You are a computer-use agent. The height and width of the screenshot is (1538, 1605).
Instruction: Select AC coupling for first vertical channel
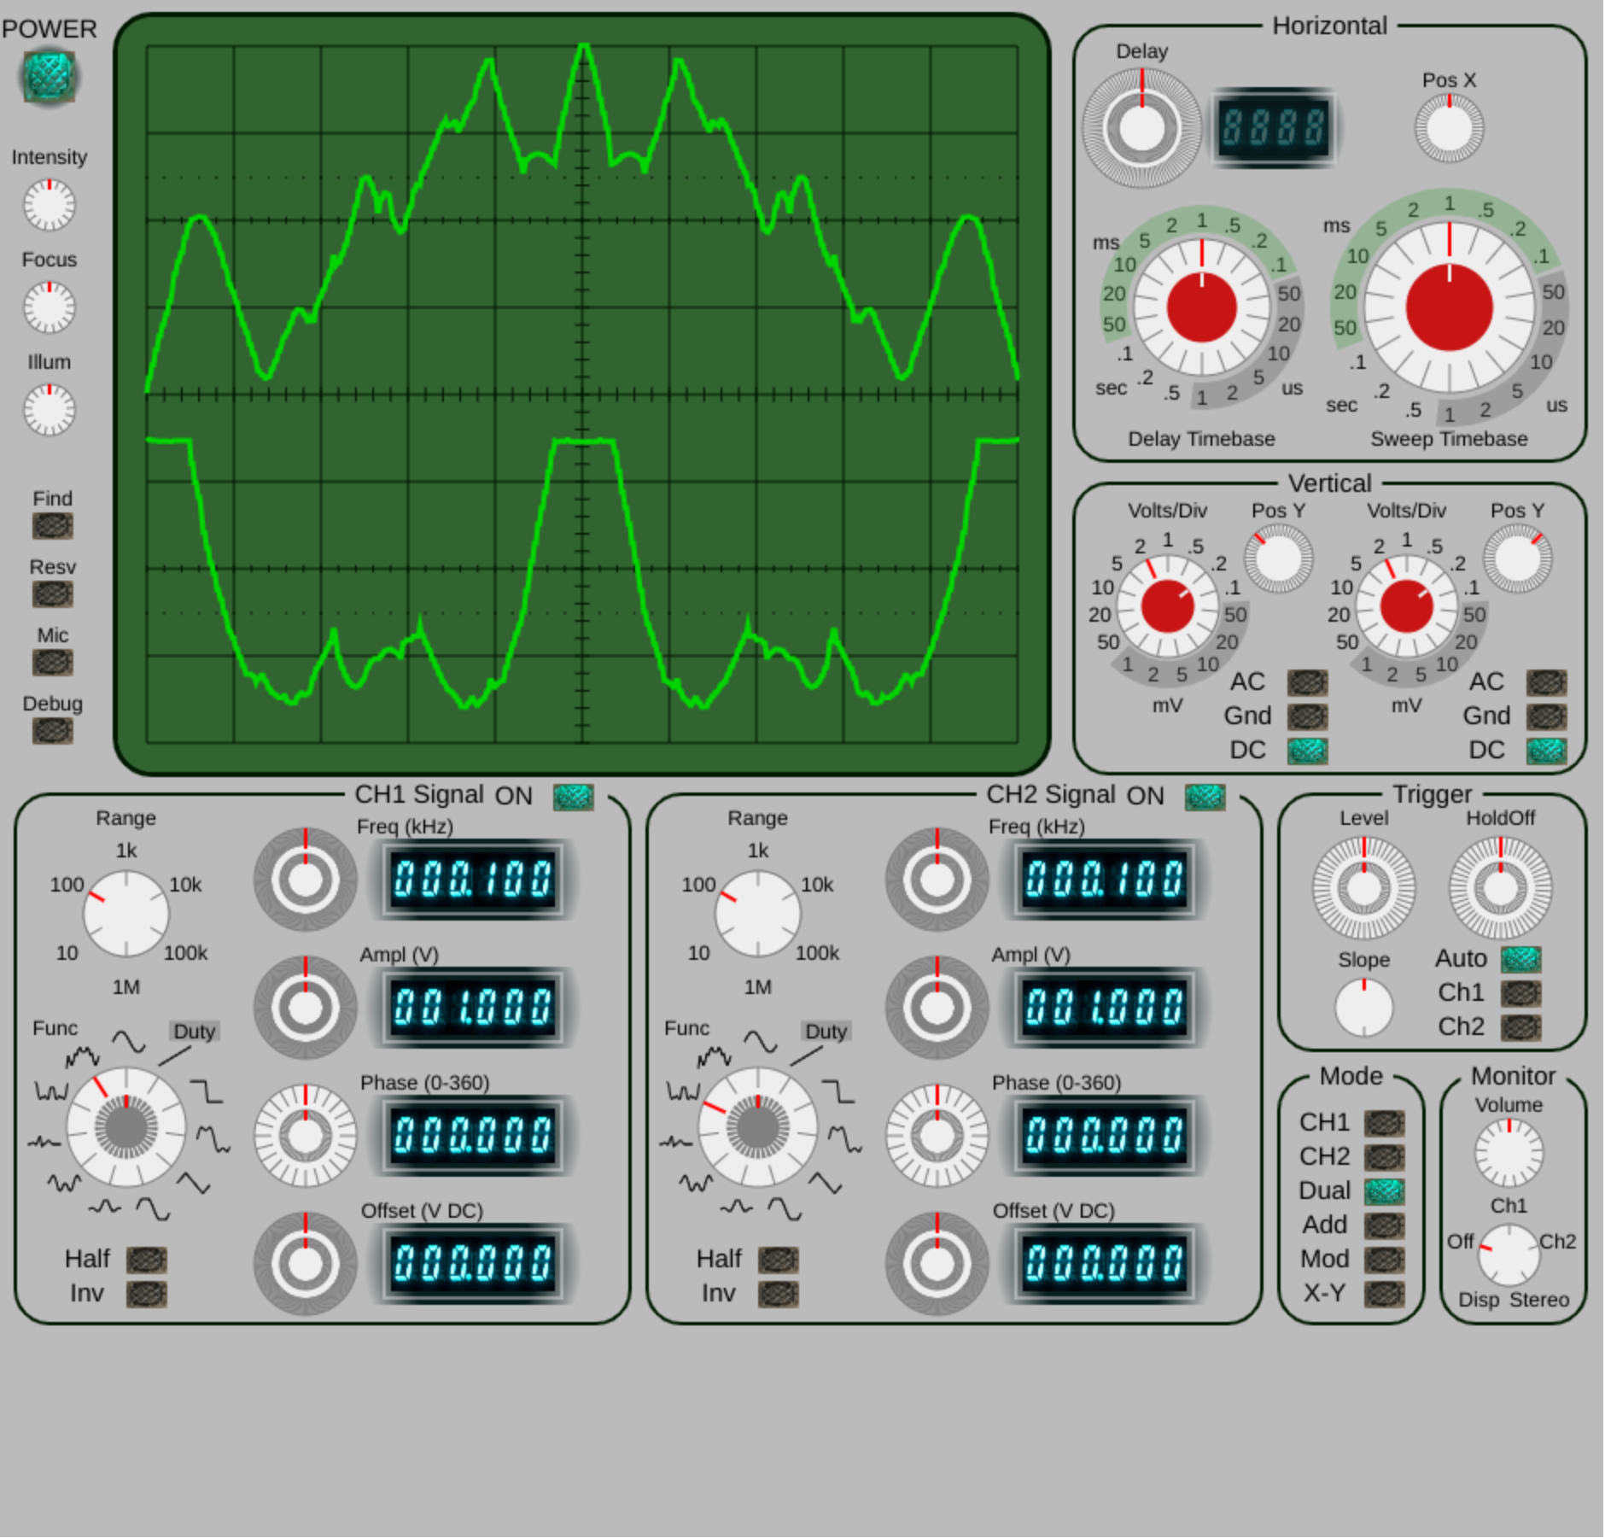click(x=1308, y=683)
